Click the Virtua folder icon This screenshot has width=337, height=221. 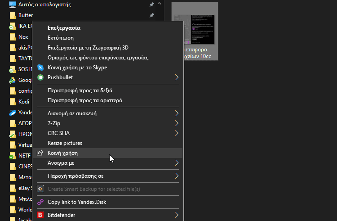pos(13,145)
